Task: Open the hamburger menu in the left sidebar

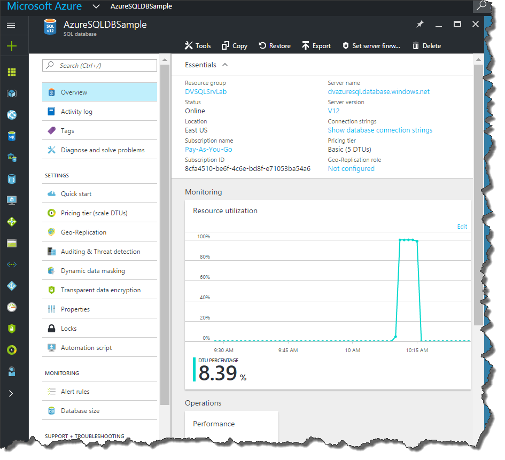Action: coord(11,25)
